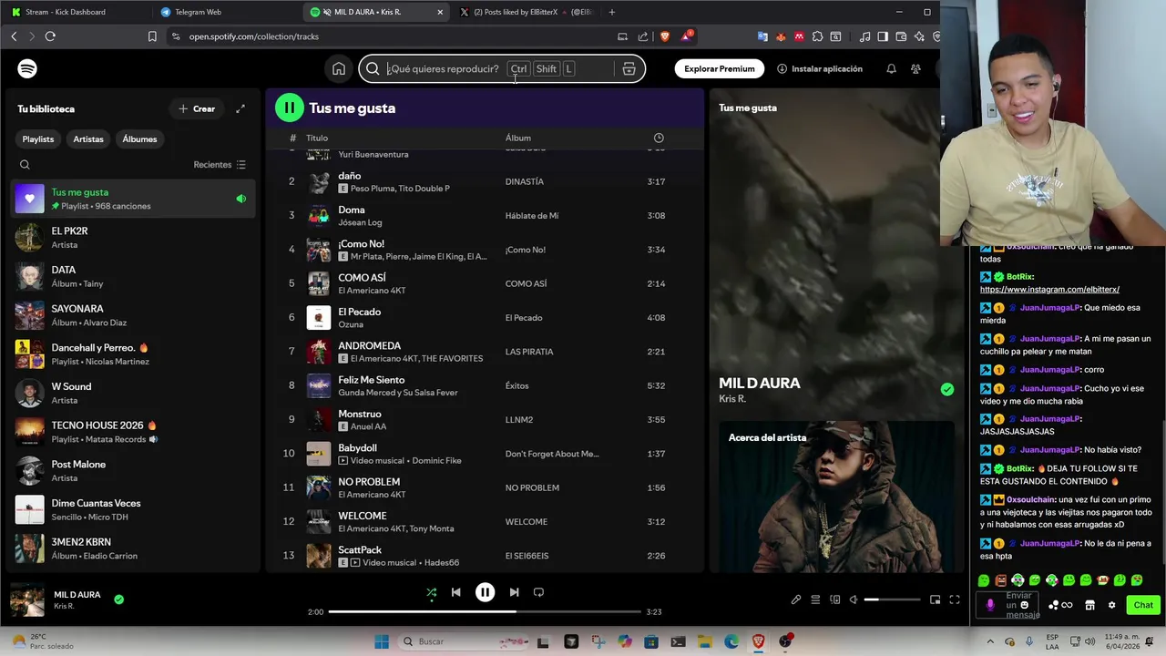Viewport: 1166px width, 656px height.
Task: Sort tracks by Título column
Action: pyautogui.click(x=317, y=138)
